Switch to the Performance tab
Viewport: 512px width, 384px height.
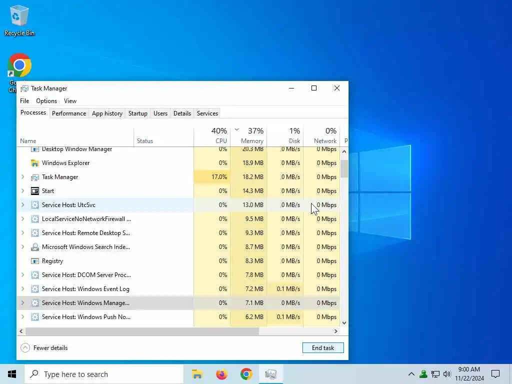coord(69,113)
